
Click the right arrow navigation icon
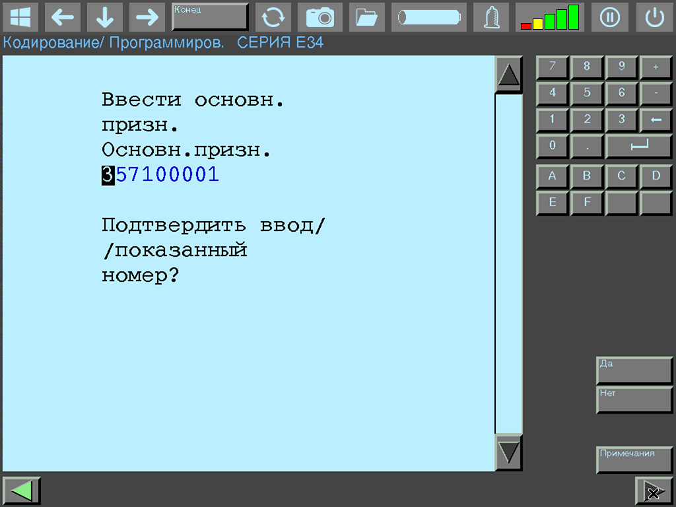[x=149, y=17]
